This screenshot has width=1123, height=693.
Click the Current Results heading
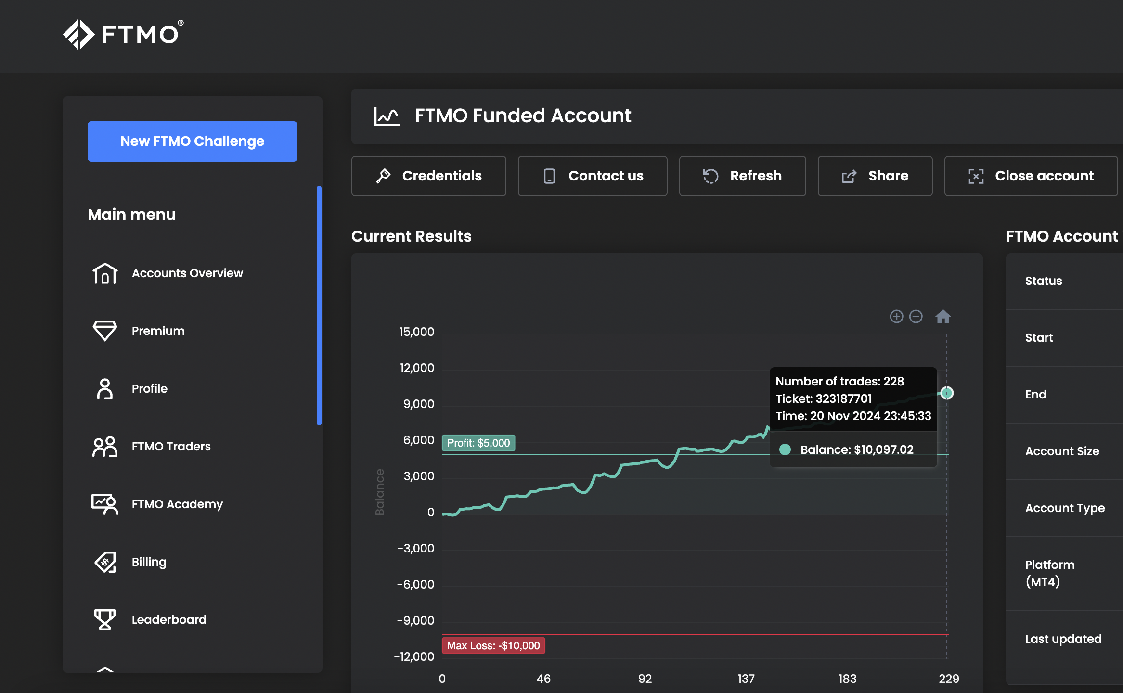(x=412, y=236)
